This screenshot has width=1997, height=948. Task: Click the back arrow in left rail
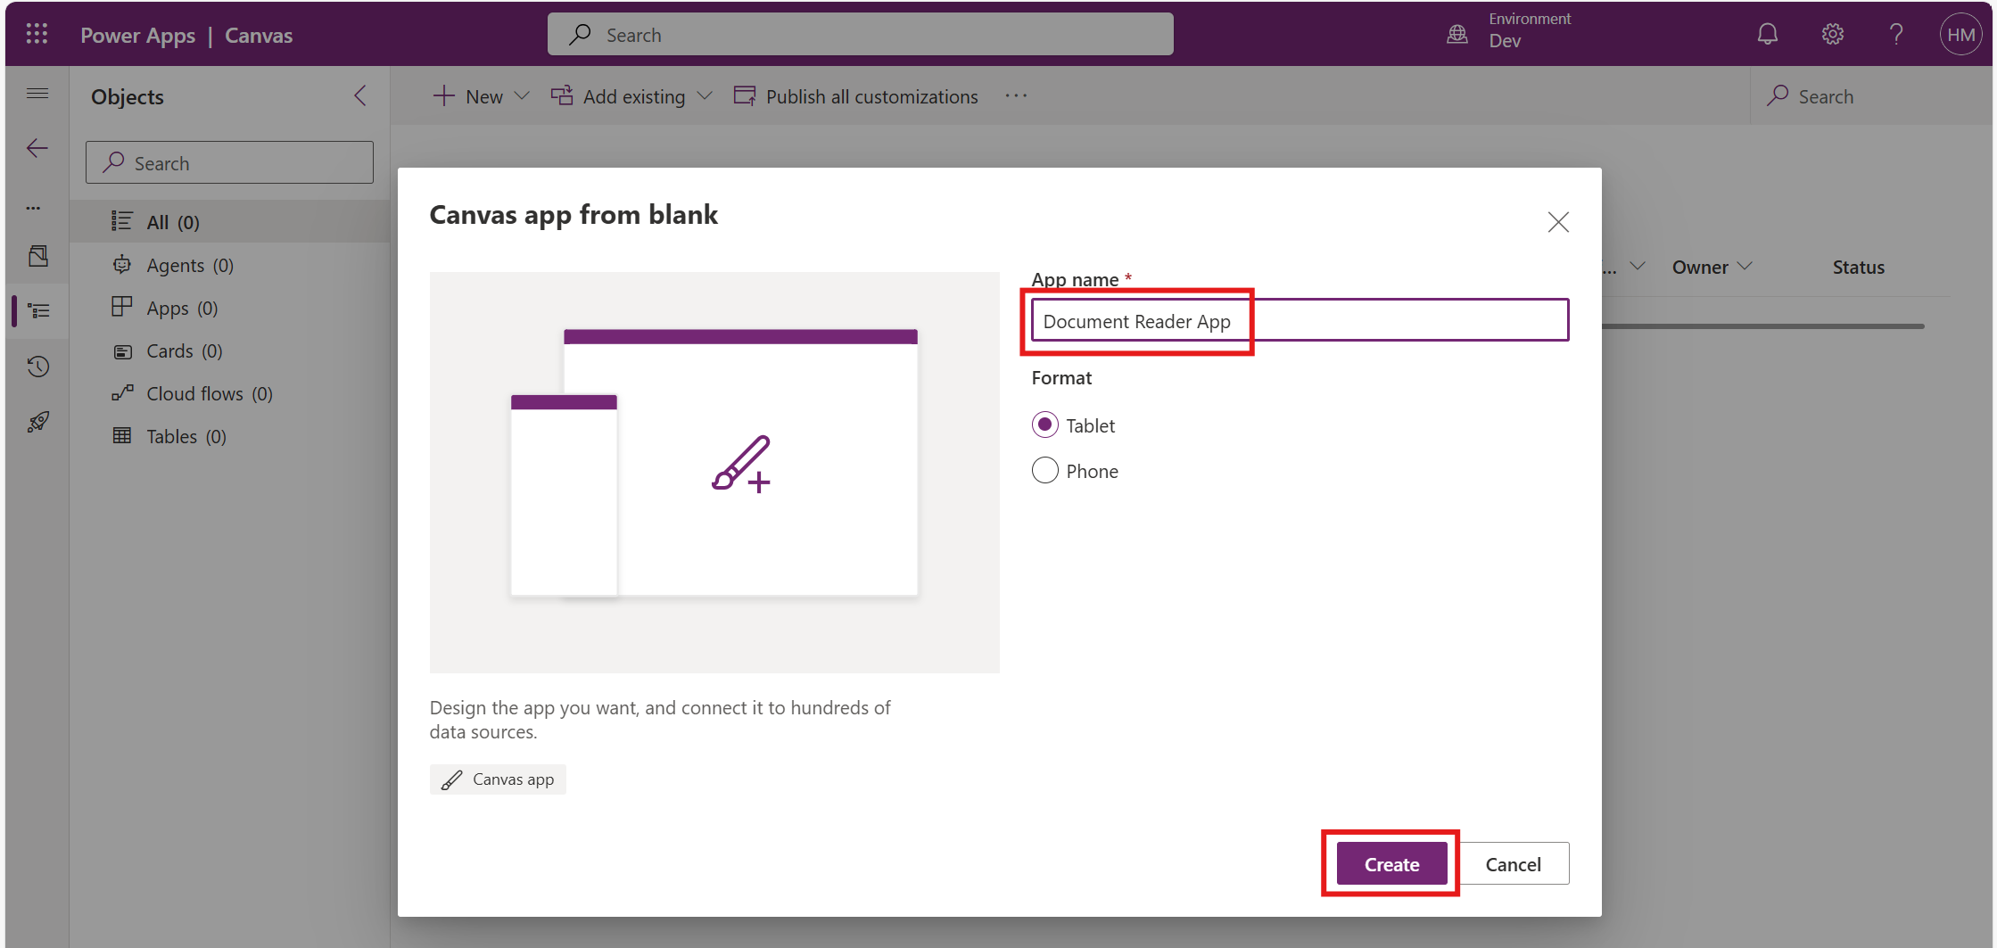pos(37,148)
